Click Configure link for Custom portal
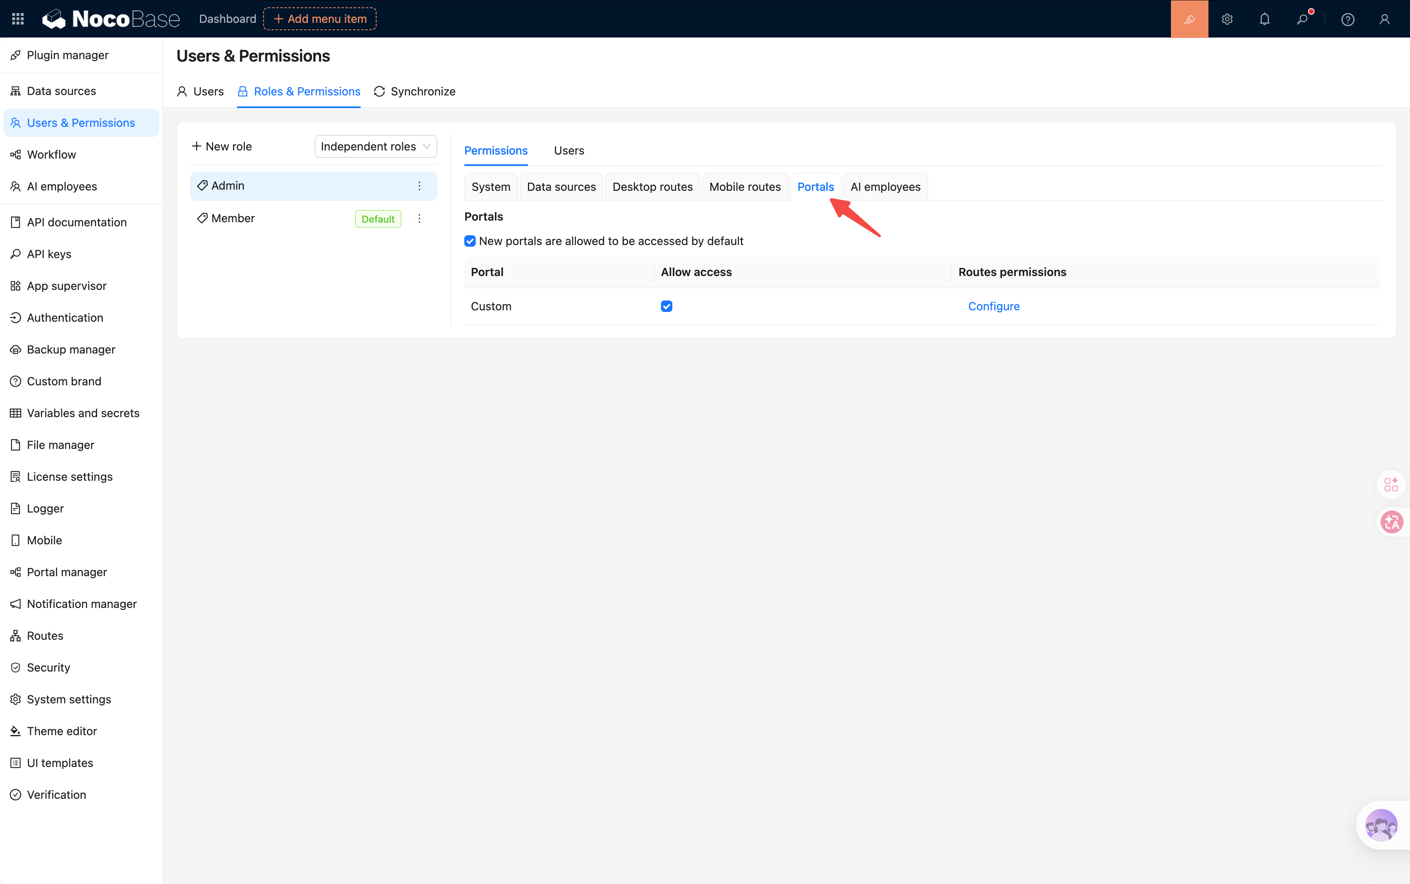 tap(993, 306)
